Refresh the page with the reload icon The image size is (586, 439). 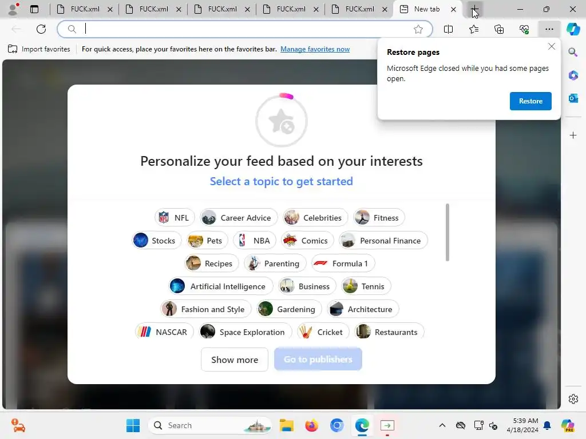41,29
